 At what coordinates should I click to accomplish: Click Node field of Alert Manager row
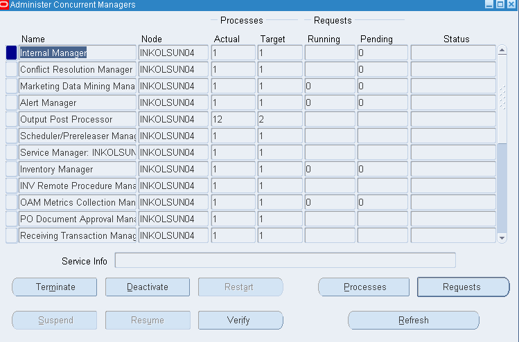pos(173,102)
